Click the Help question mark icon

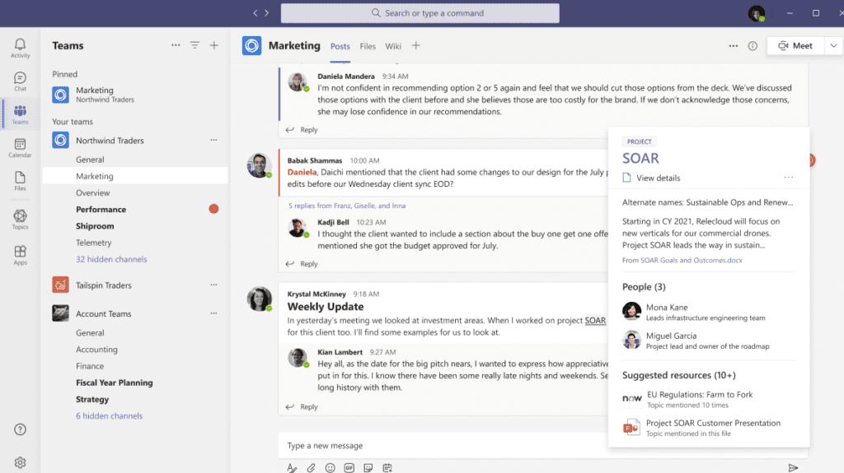(x=20, y=429)
